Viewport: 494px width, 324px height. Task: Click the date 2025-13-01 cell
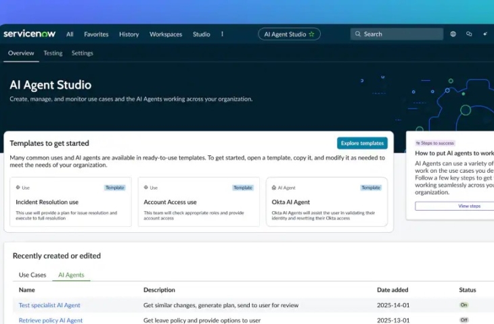pos(393,320)
